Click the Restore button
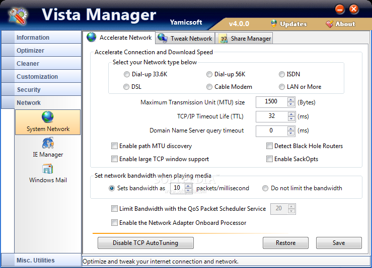This screenshot has height=268, width=372. click(x=285, y=243)
